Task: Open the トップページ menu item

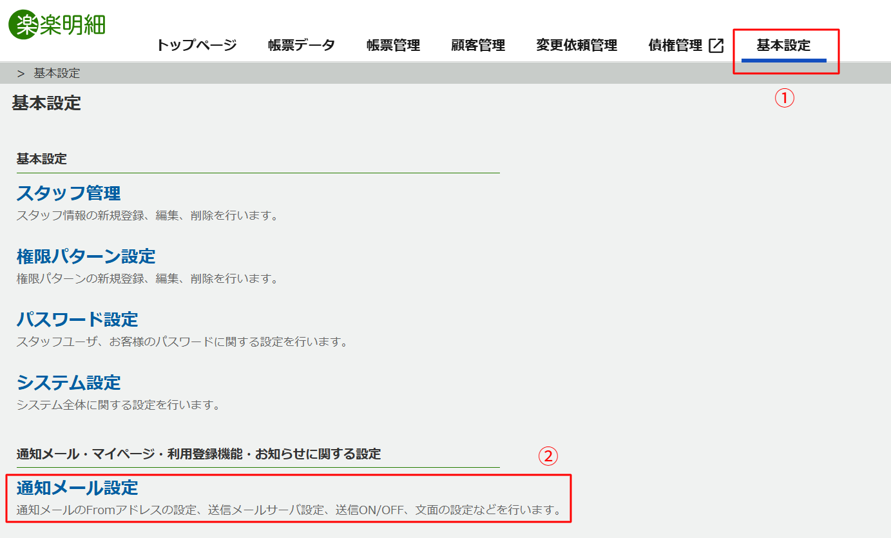Action: click(196, 45)
